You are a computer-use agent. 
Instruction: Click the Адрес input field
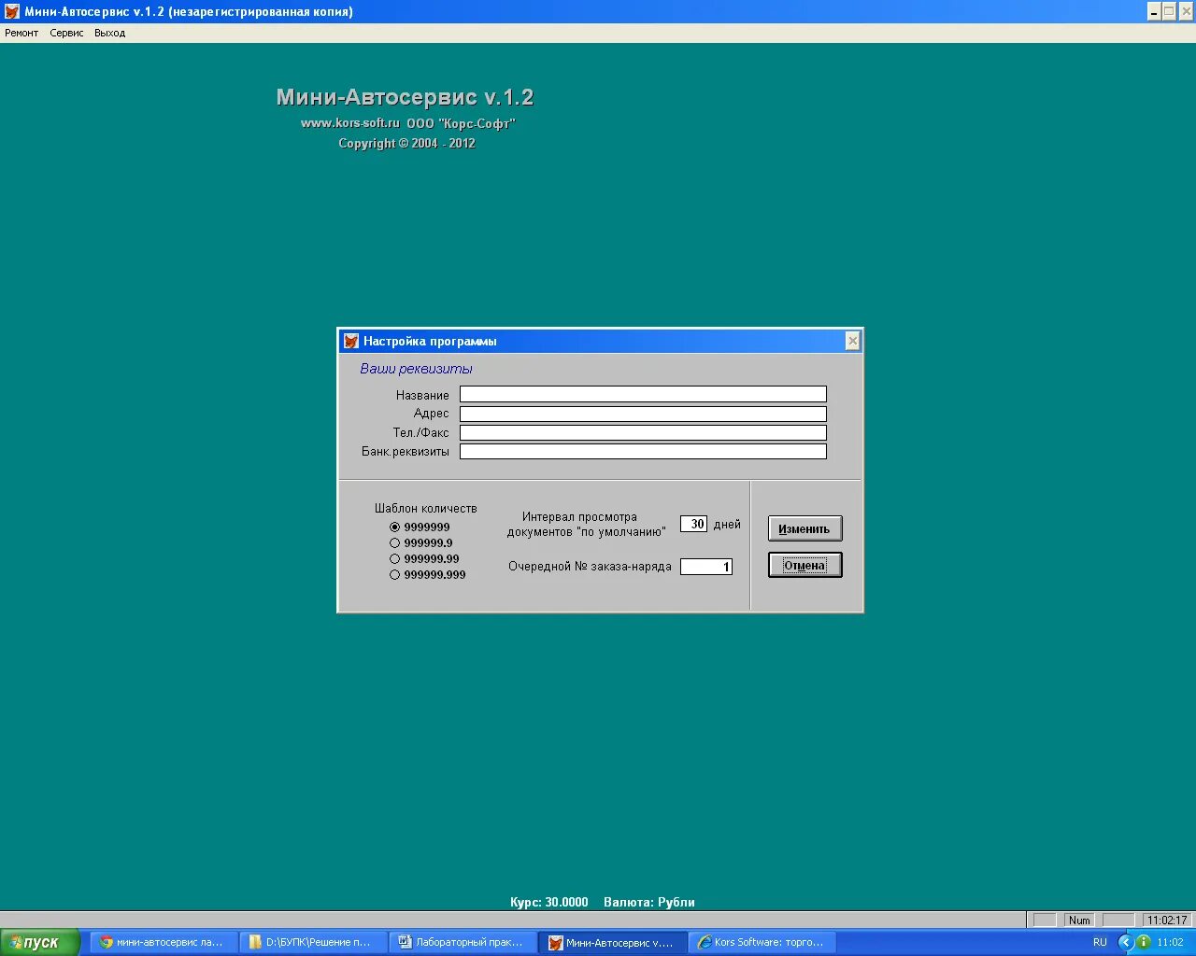click(x=643, y=414)
